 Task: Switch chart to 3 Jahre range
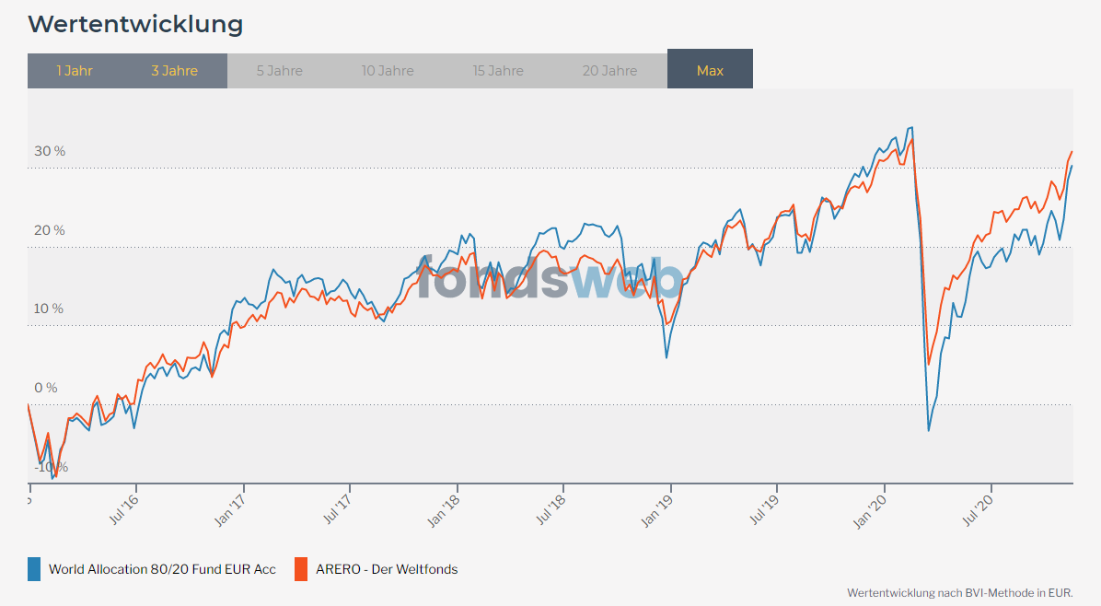click(174, 71)
